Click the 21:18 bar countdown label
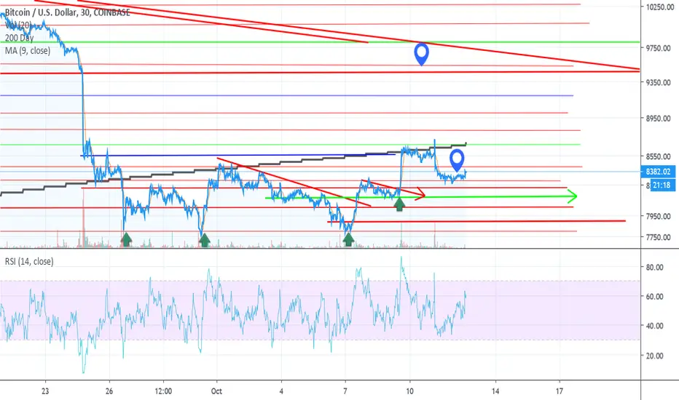Image resolution: width=679 pixels, height=400 pixels. 662,185
